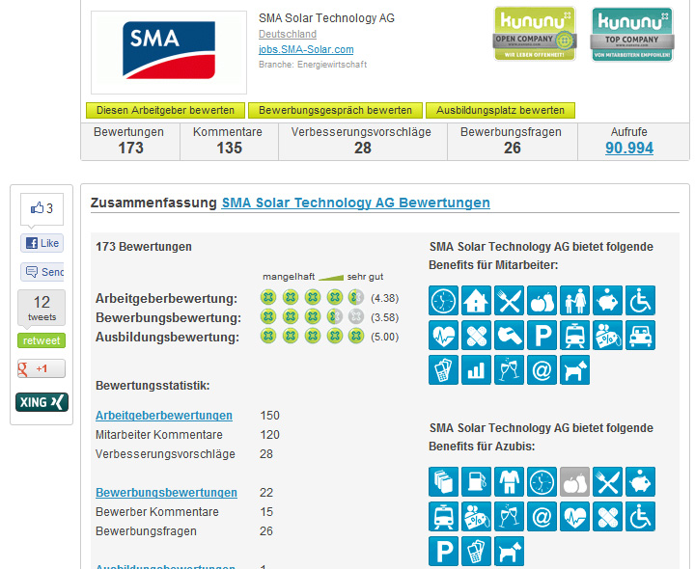
Task: Click the childcare parent-and-child benefit icon
Action: coord(574,302)
